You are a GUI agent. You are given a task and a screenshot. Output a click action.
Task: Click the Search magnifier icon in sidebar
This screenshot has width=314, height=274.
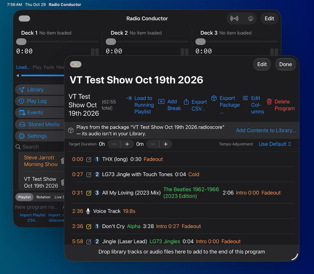[x=18, y=147]
